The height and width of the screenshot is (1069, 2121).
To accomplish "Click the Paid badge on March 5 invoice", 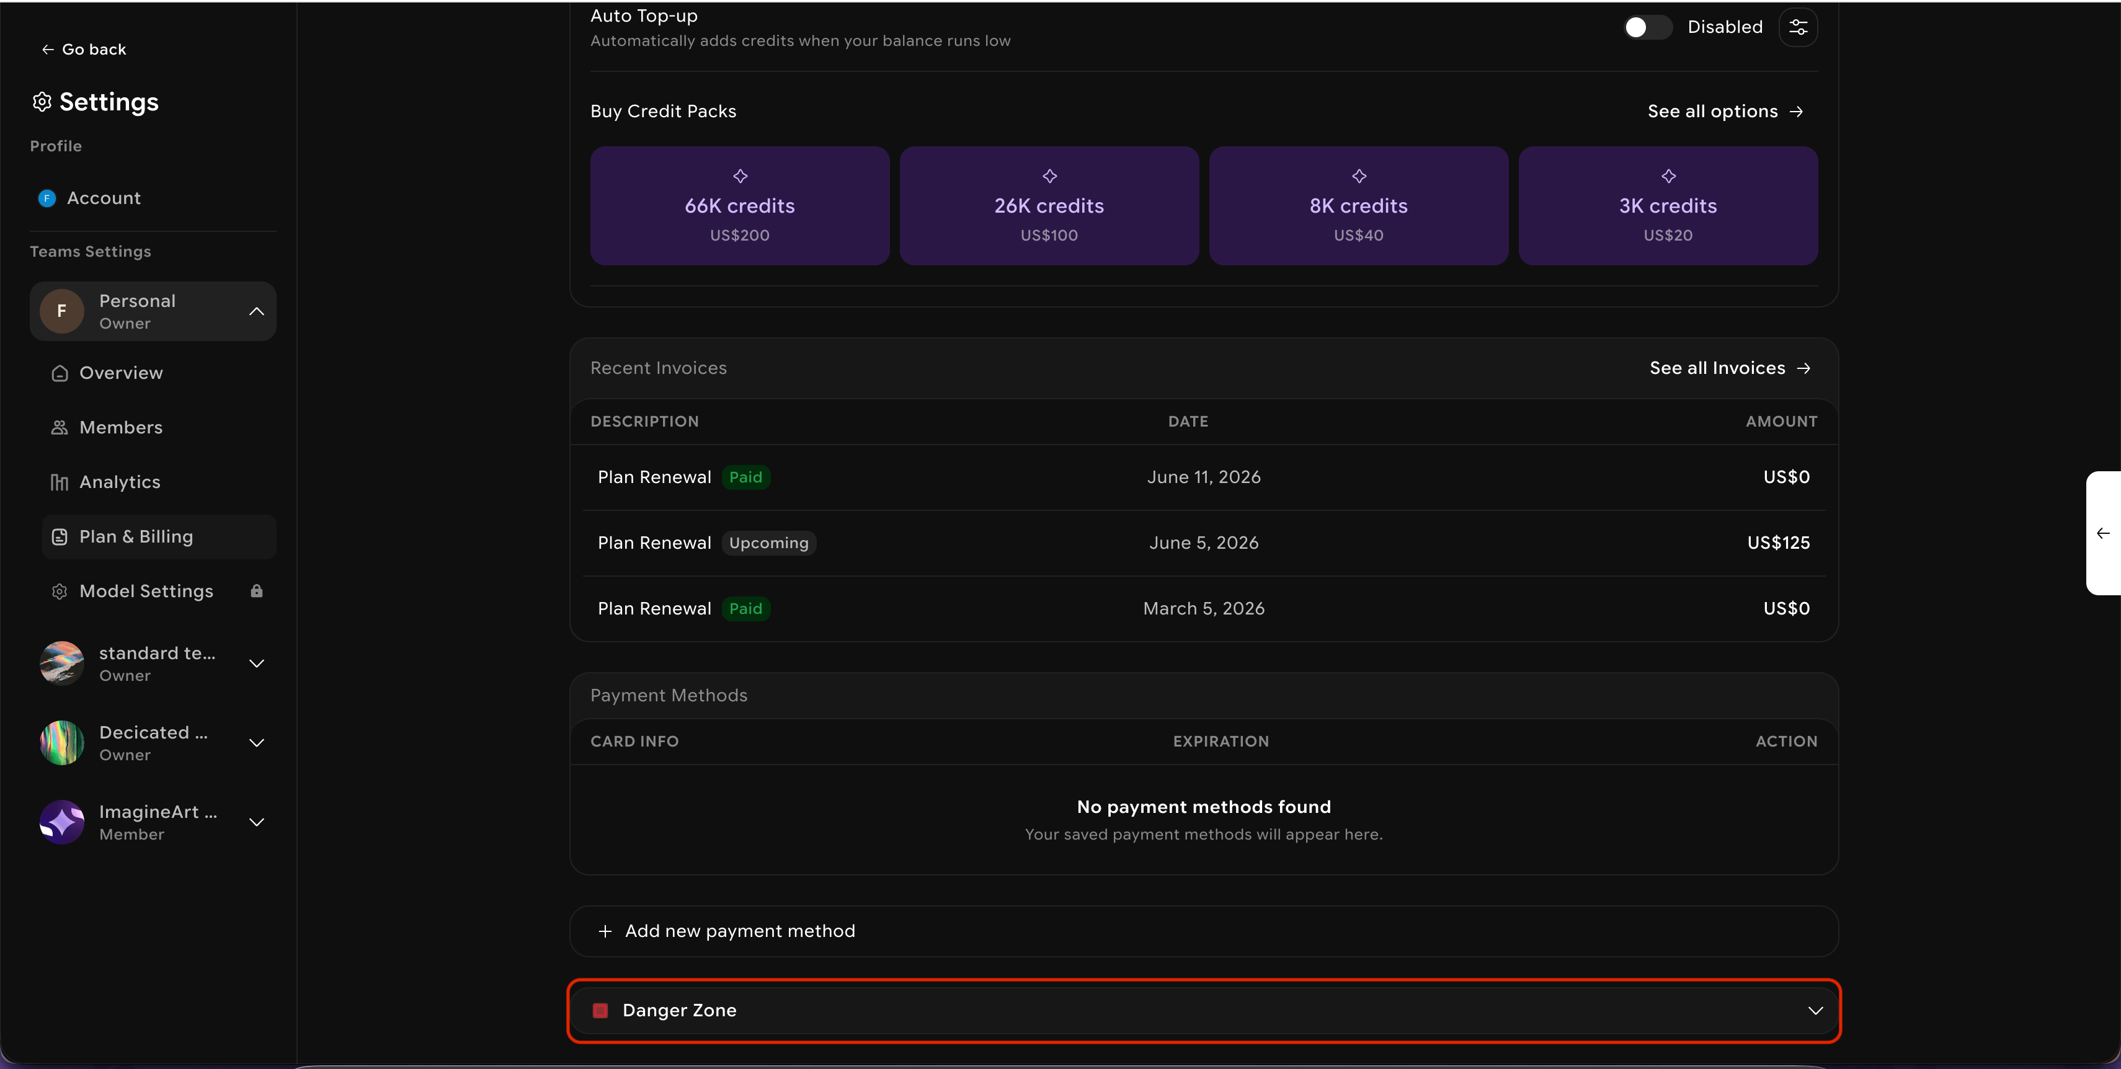I will pos(746,609).
